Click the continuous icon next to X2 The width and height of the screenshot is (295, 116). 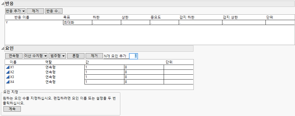pos(8,72)
